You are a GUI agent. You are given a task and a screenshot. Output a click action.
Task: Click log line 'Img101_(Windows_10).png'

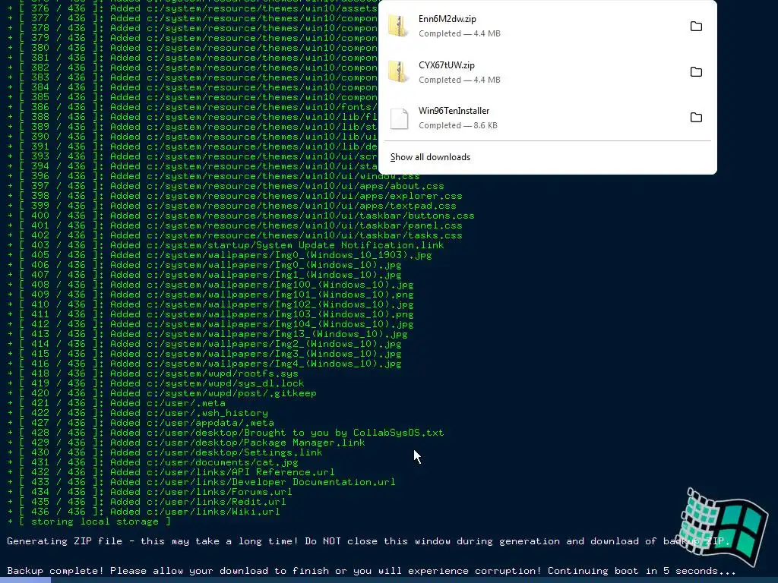211,294
